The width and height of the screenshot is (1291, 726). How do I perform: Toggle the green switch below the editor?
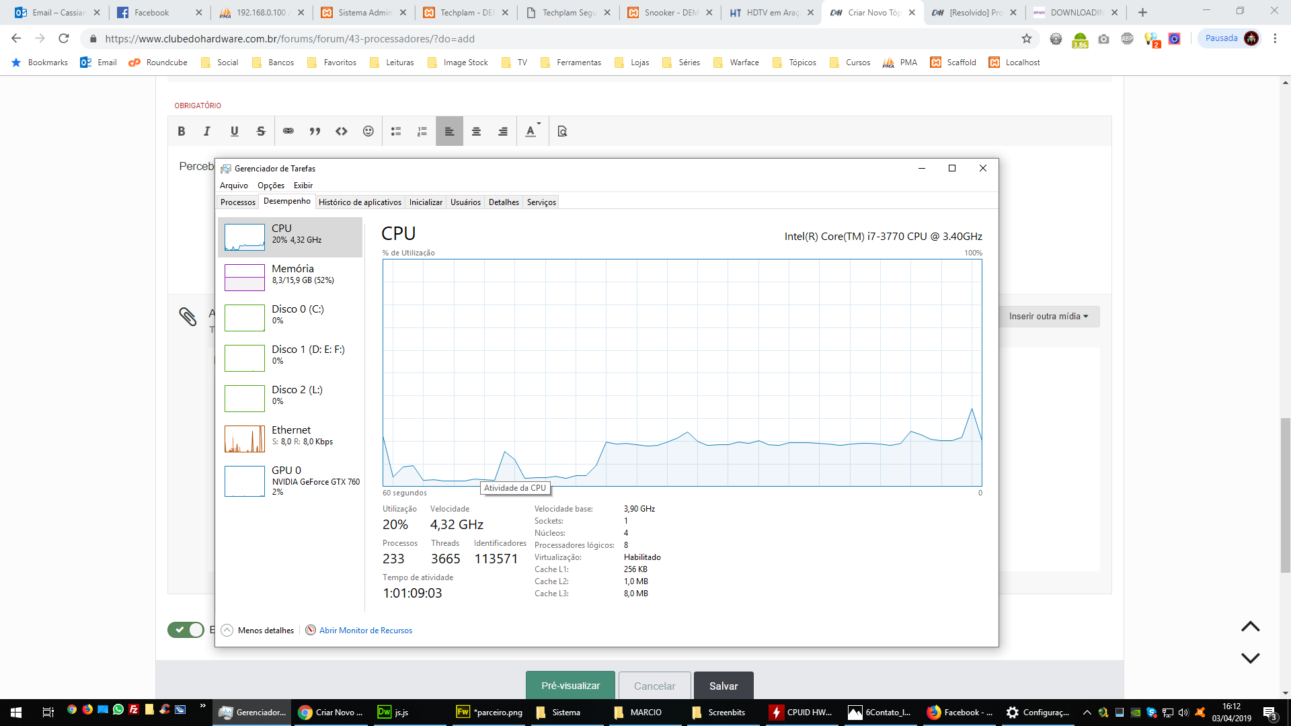pyautogui.click(x=186, y=630)
